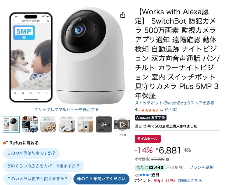226x185 pixels.
Task: Click the prime logo badge
Action: click(x=143, y=175)
